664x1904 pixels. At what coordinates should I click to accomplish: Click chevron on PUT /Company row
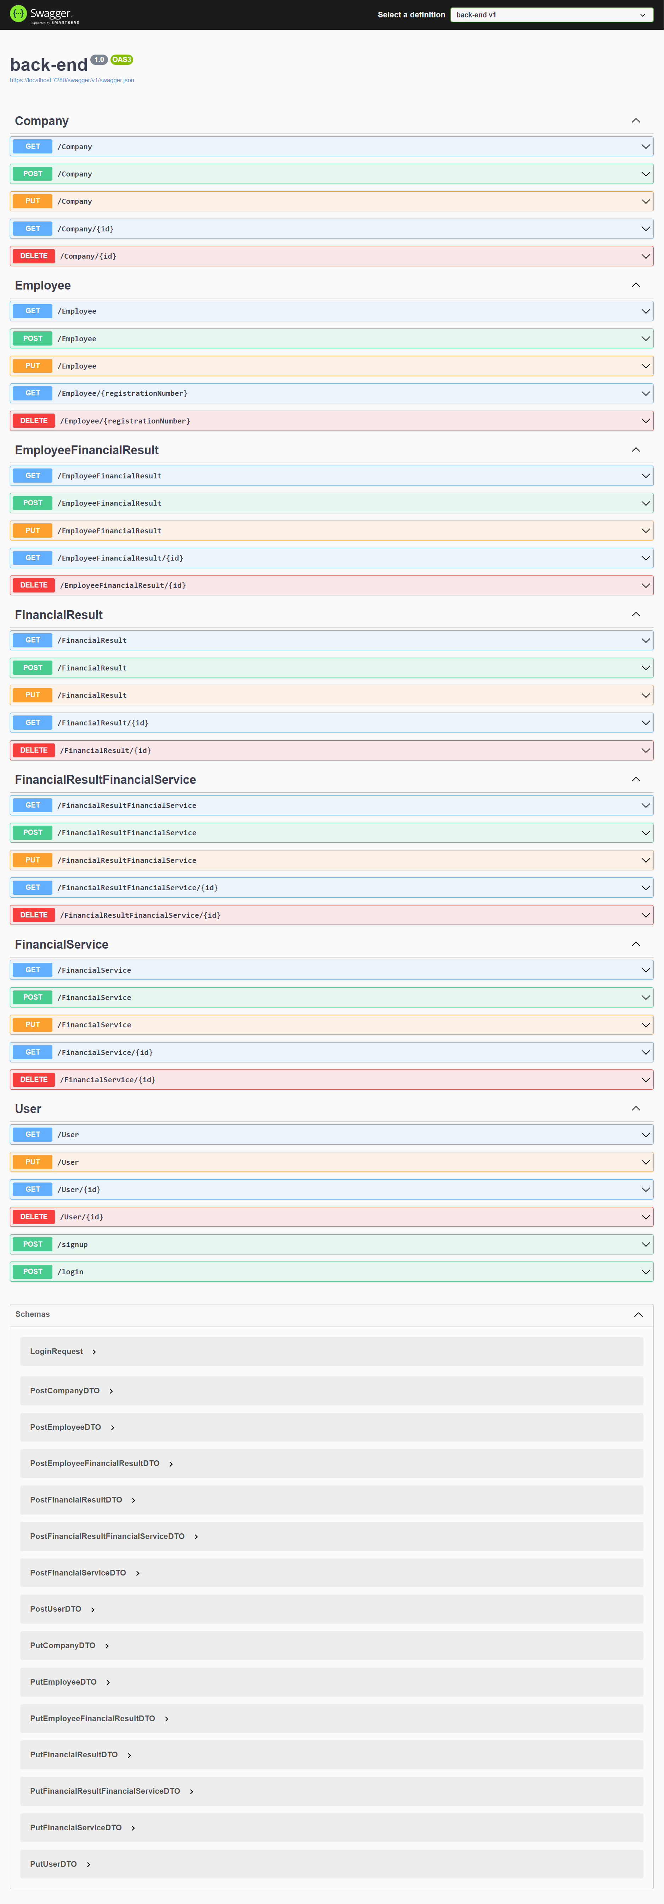pos(646,201)
